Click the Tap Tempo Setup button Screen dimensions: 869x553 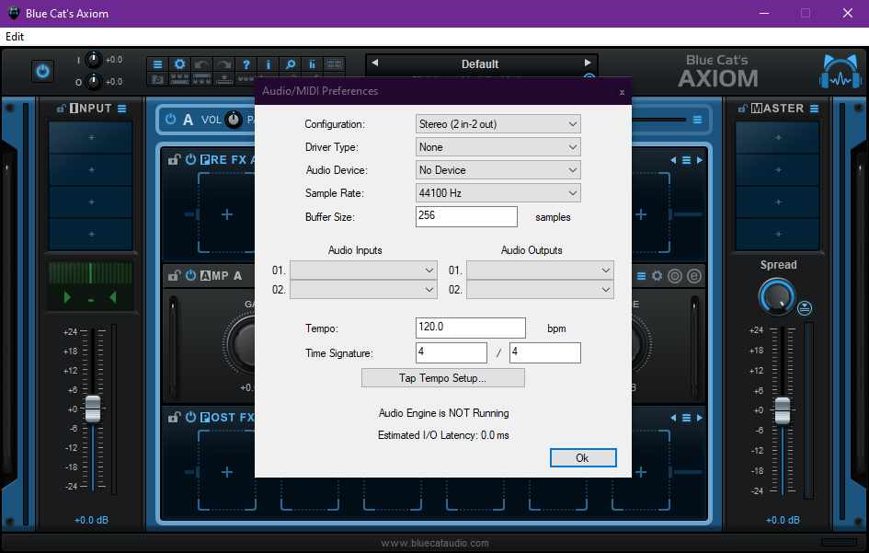(443, 378)
